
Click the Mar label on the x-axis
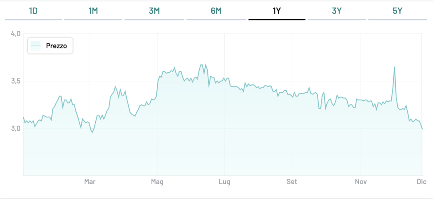90,182
